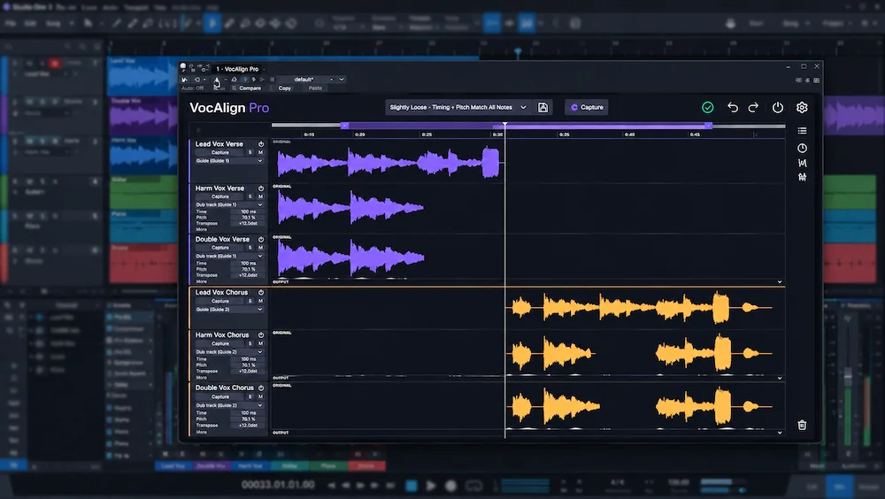
Task: Open the list view icon in right sidebar
Action: coord(802,130)
